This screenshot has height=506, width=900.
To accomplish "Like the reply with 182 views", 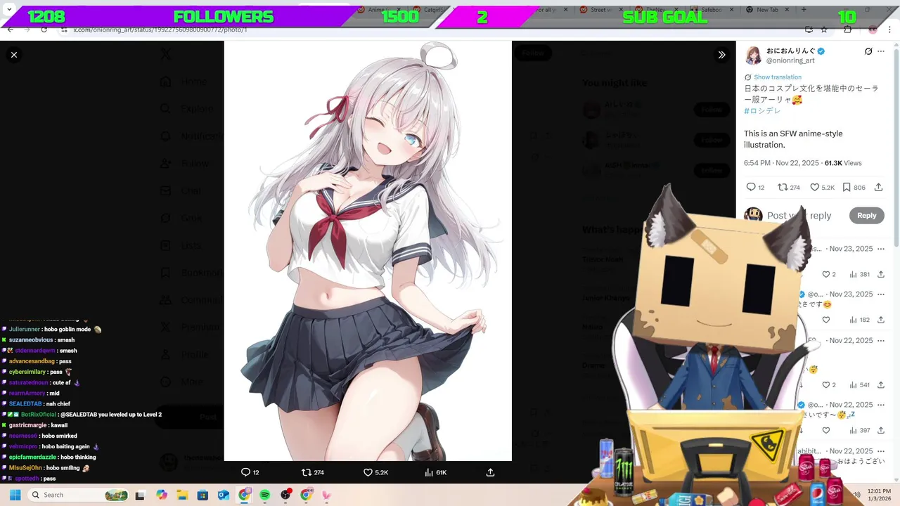I will pyautogui.click(x=826, y=320).
